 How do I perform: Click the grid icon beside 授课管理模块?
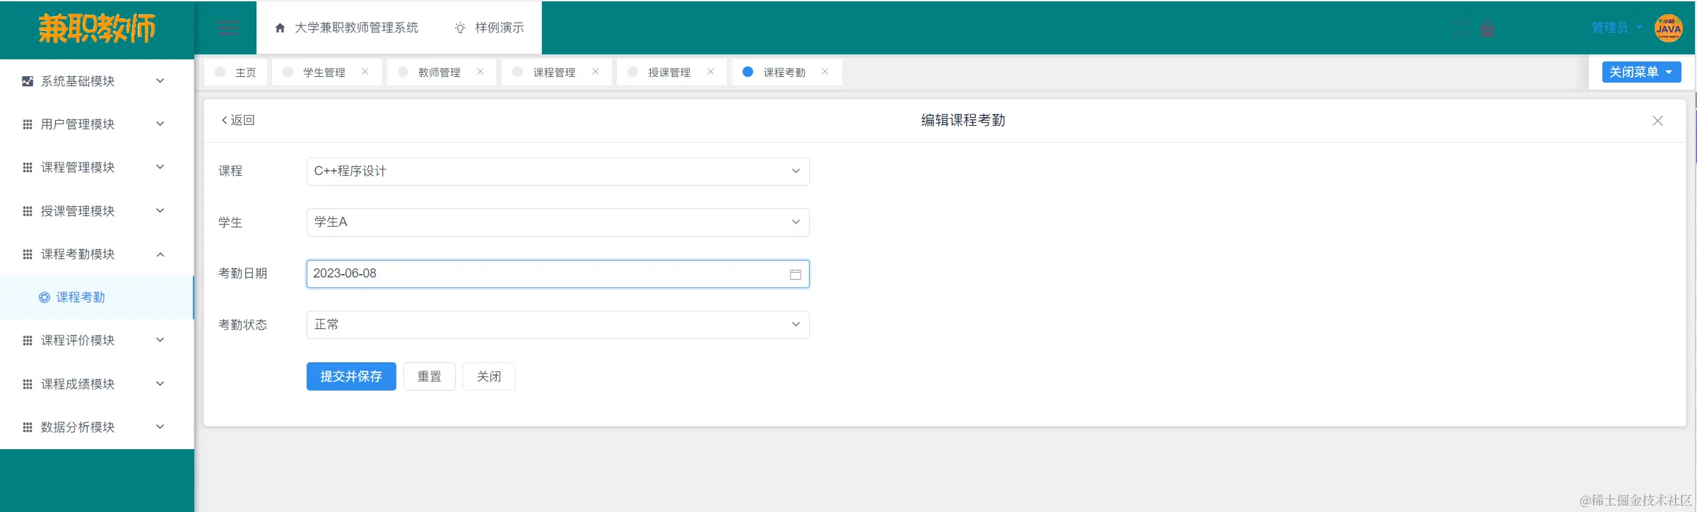pos(28,211)
